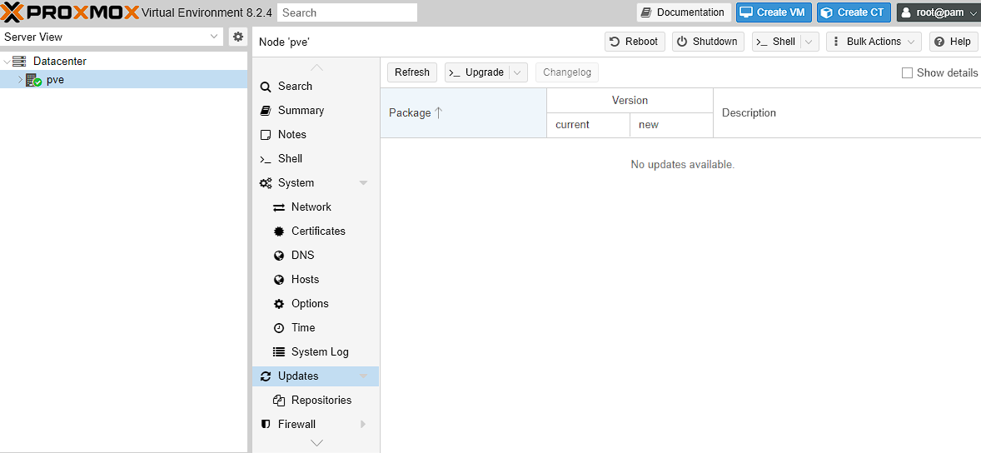The width and height of the screenshot is (981, 453).
Task: Expand the Bulk Actions menu
Action: coord(874,42)
